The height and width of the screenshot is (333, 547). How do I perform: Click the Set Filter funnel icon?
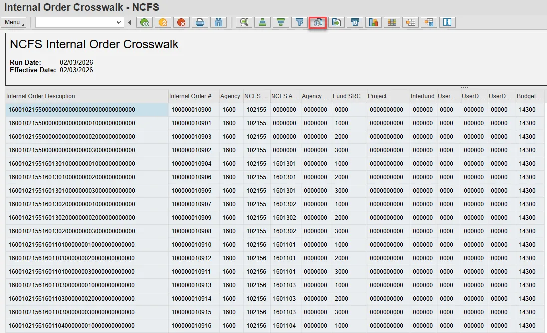299,22
